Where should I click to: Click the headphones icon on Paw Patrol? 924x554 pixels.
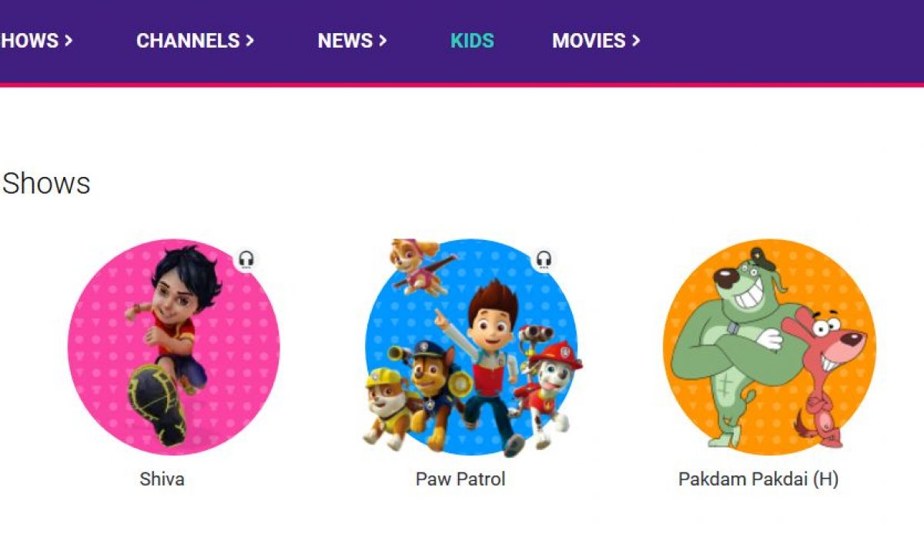pyautogui.click(x=544, y=259)
